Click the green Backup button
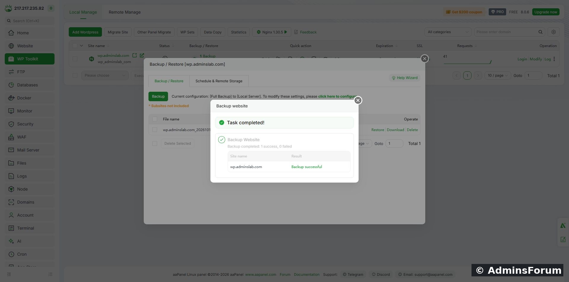The width and height of the screenshot is (569, 282). tap(158, 96)
